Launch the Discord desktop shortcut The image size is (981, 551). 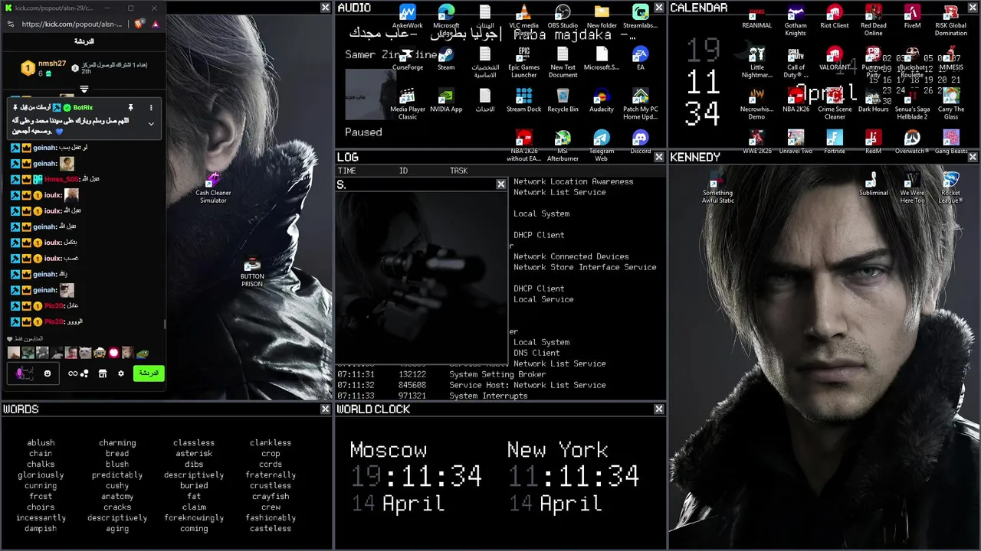(641, 142)
